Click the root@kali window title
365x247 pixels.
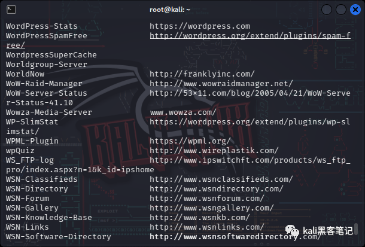170,10
